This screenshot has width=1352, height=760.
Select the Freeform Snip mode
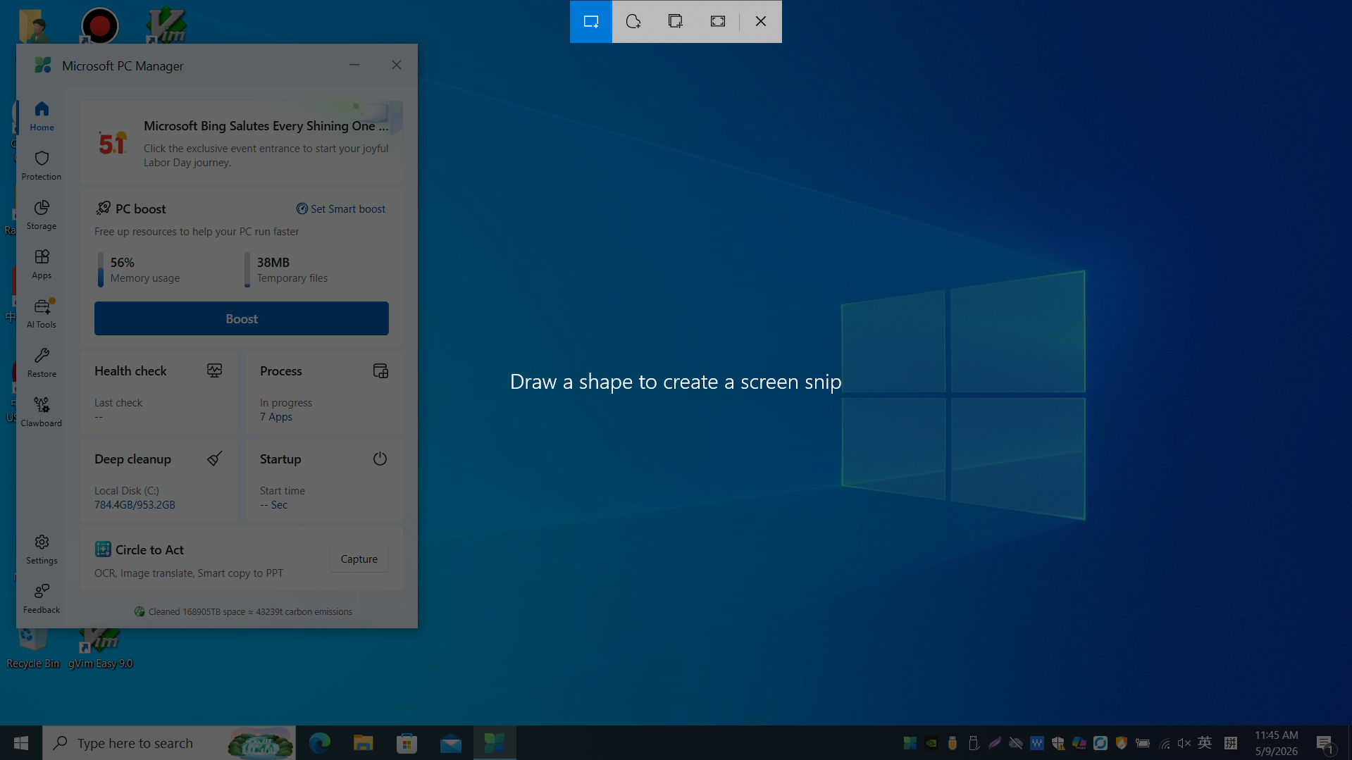click(633, 21)
